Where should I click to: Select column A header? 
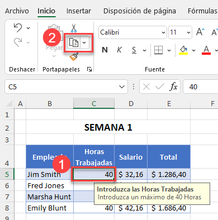point(20,103)
